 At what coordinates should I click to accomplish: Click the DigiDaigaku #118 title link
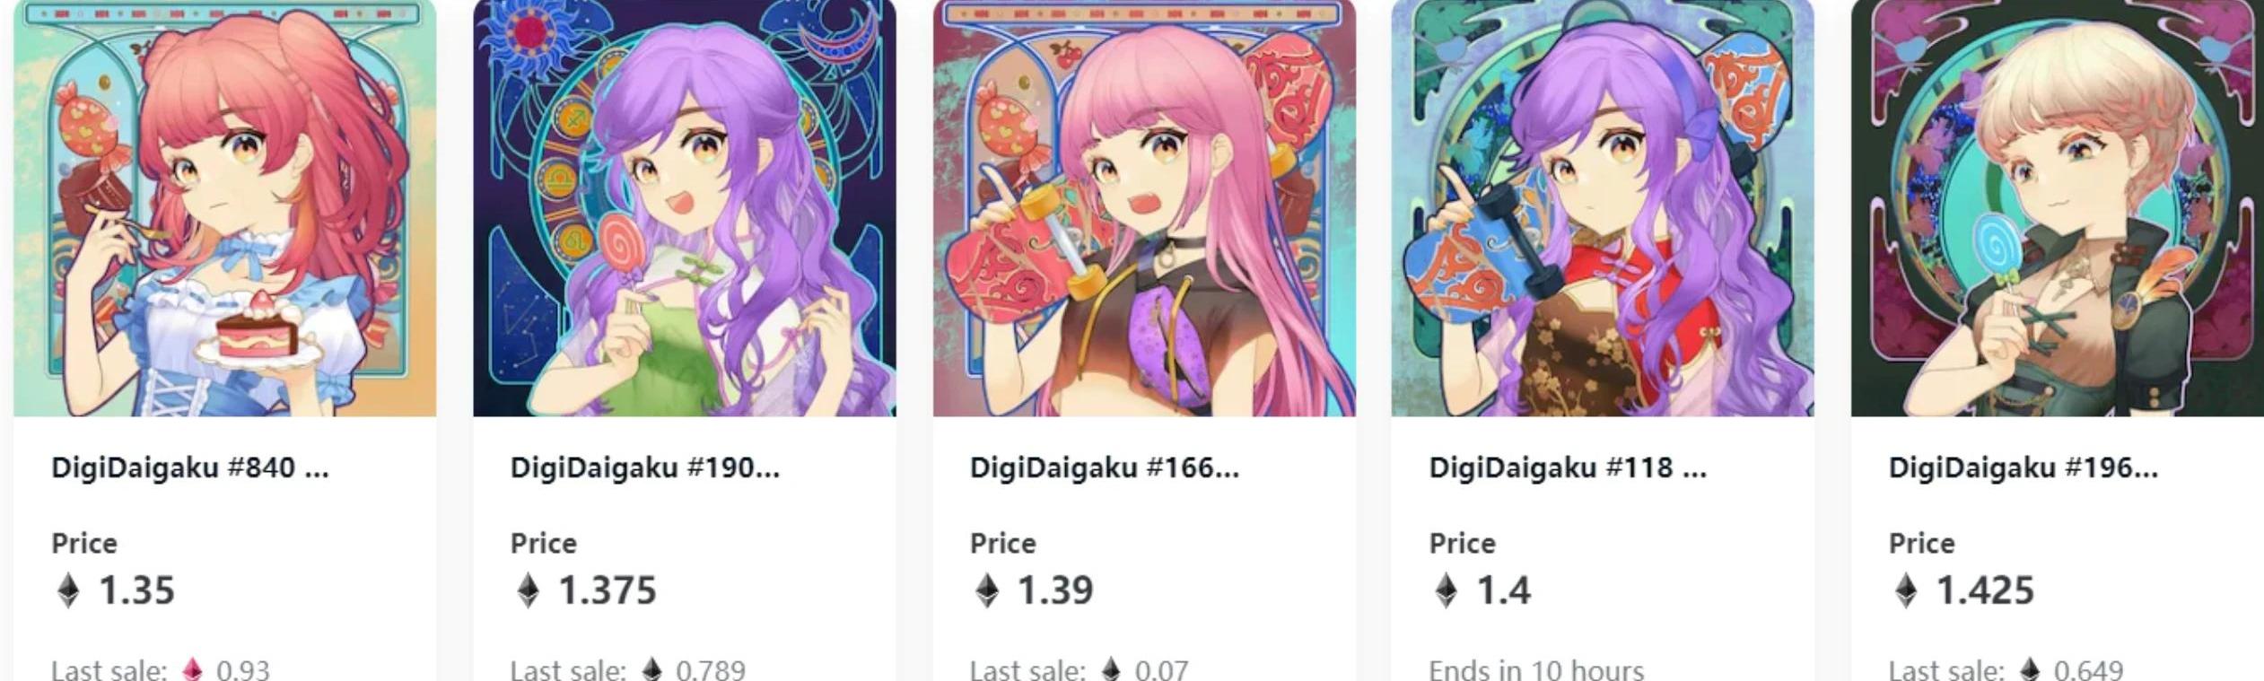(x=1568, y=467)
